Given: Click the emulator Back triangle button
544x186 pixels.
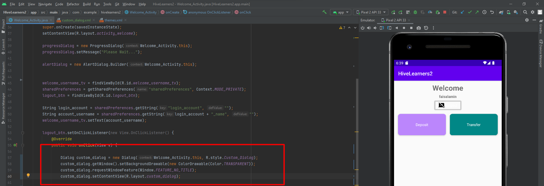Looking at the screenshot, I should pos(397,28).
